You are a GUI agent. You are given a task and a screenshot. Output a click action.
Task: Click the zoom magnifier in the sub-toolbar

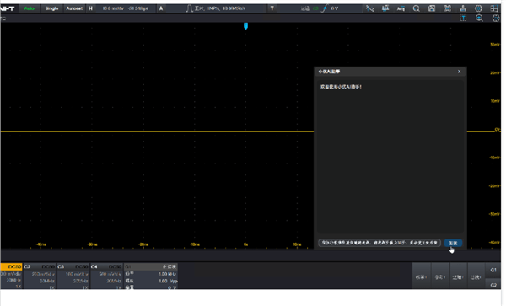coord(480,19)
